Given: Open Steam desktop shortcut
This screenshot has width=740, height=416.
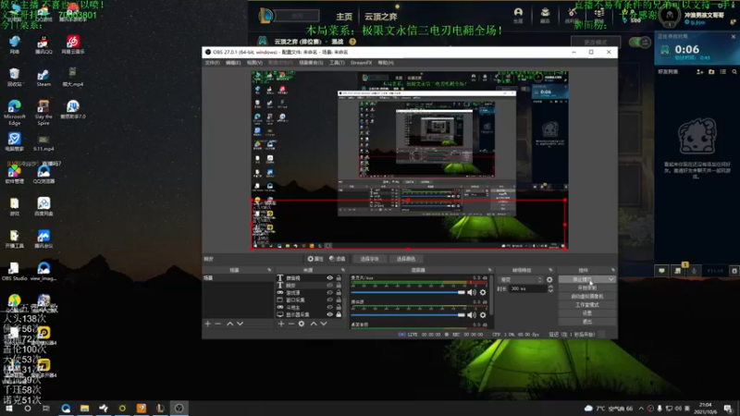Looking at the screenshot, I should click(43, 78).
